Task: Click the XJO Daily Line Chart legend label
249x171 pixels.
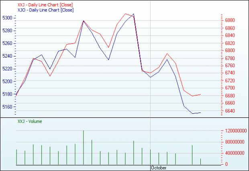Action: (x=45, y=10)
